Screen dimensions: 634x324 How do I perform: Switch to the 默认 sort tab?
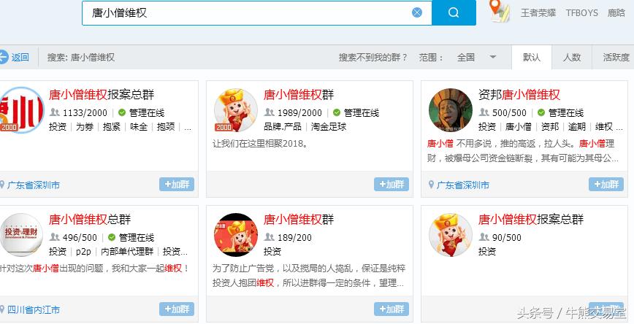(x=531, y=58)
